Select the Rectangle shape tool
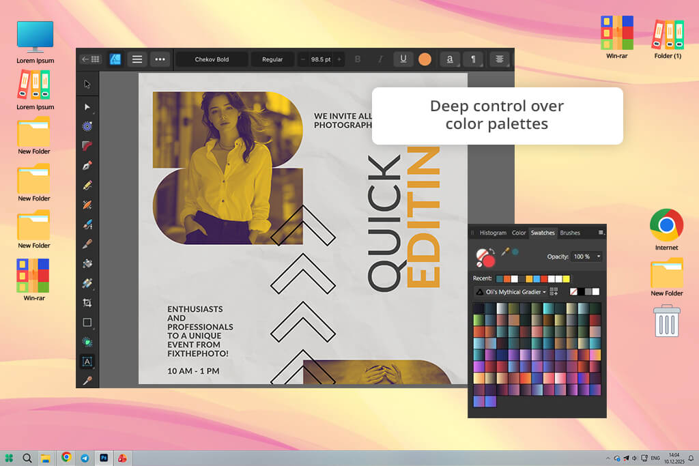Screen dimensions: 699x466 [x=87, y=322]
